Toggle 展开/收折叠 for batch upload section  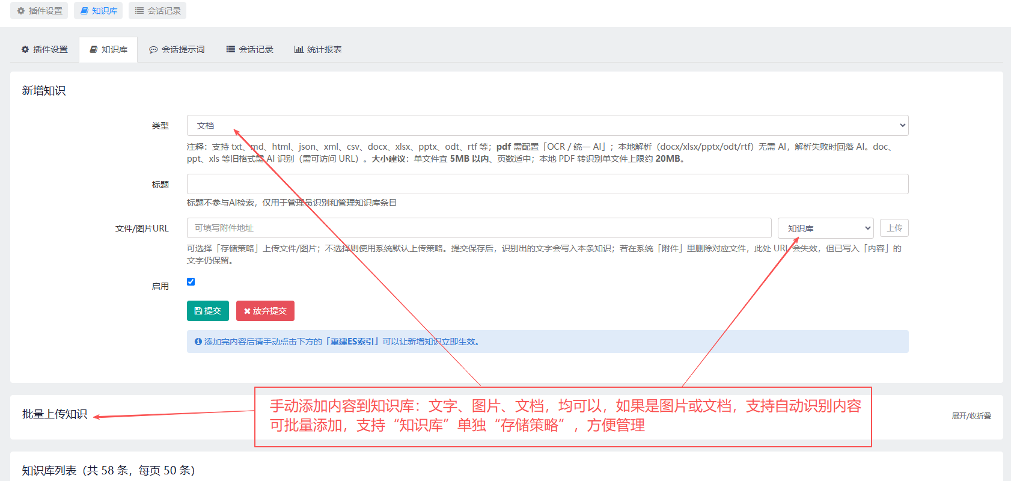[x=971, y=415]
